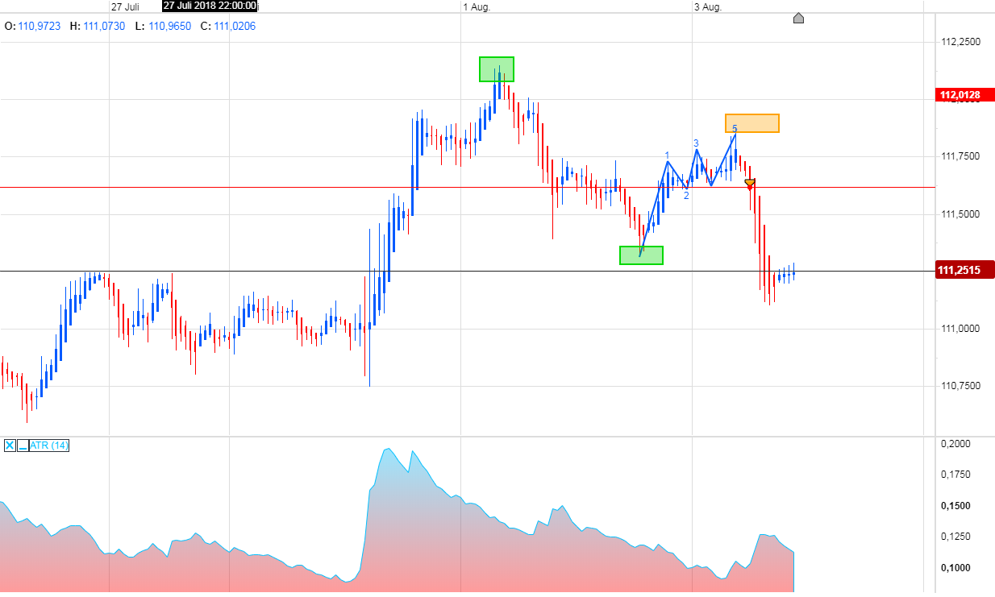Image resolution: width=995 pixels, height=597 pixels.
Task: Click the wave label 5 annotation
Action: click(x=735, y=128)
